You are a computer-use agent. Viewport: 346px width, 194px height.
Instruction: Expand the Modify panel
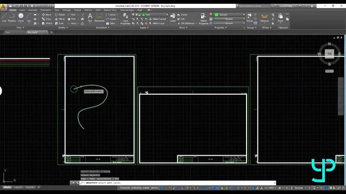pos(63,27)
